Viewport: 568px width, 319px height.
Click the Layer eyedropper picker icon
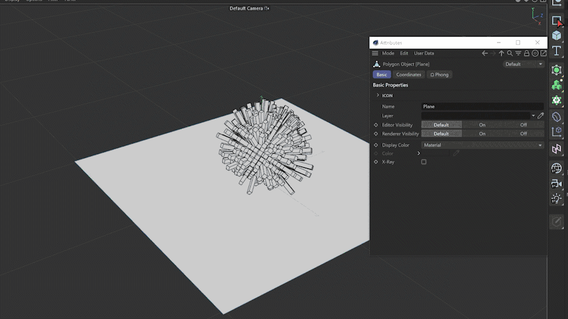click(540, 116)
